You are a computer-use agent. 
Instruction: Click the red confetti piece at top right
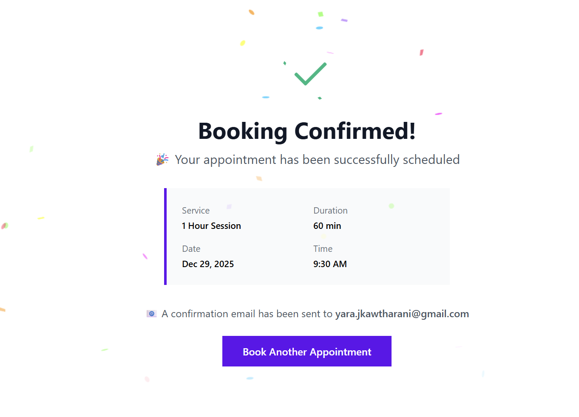click(421, 52)
